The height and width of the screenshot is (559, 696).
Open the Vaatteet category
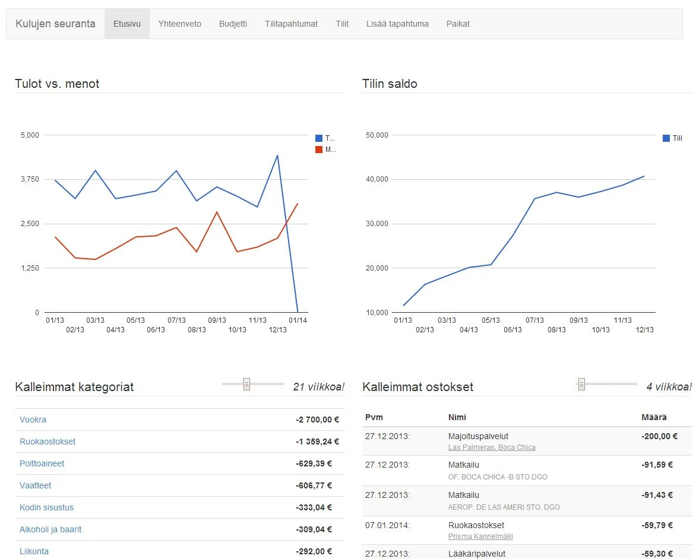(x=35, y=485)
